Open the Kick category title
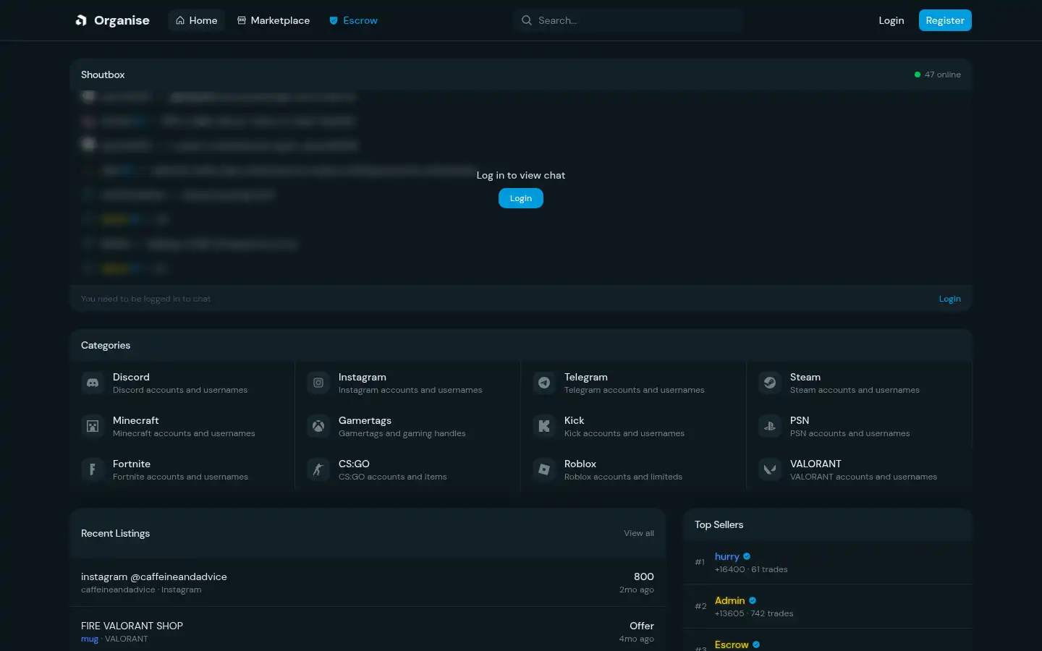 coord(574,420)
